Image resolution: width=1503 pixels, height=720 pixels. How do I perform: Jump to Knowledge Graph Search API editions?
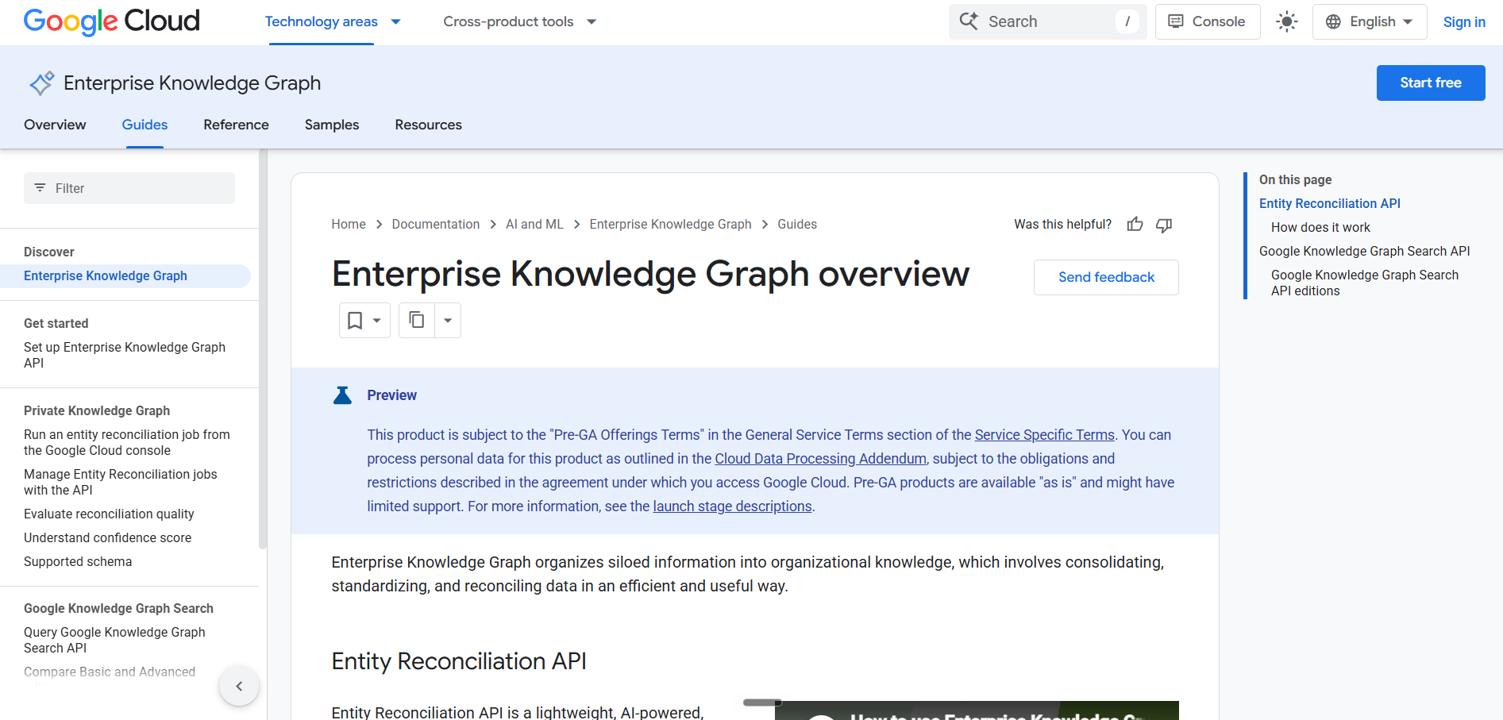pos(1364,283)
